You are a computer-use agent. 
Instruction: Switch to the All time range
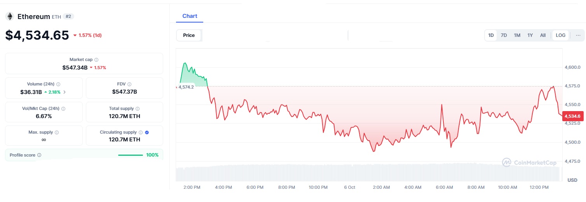click(542, 35)
